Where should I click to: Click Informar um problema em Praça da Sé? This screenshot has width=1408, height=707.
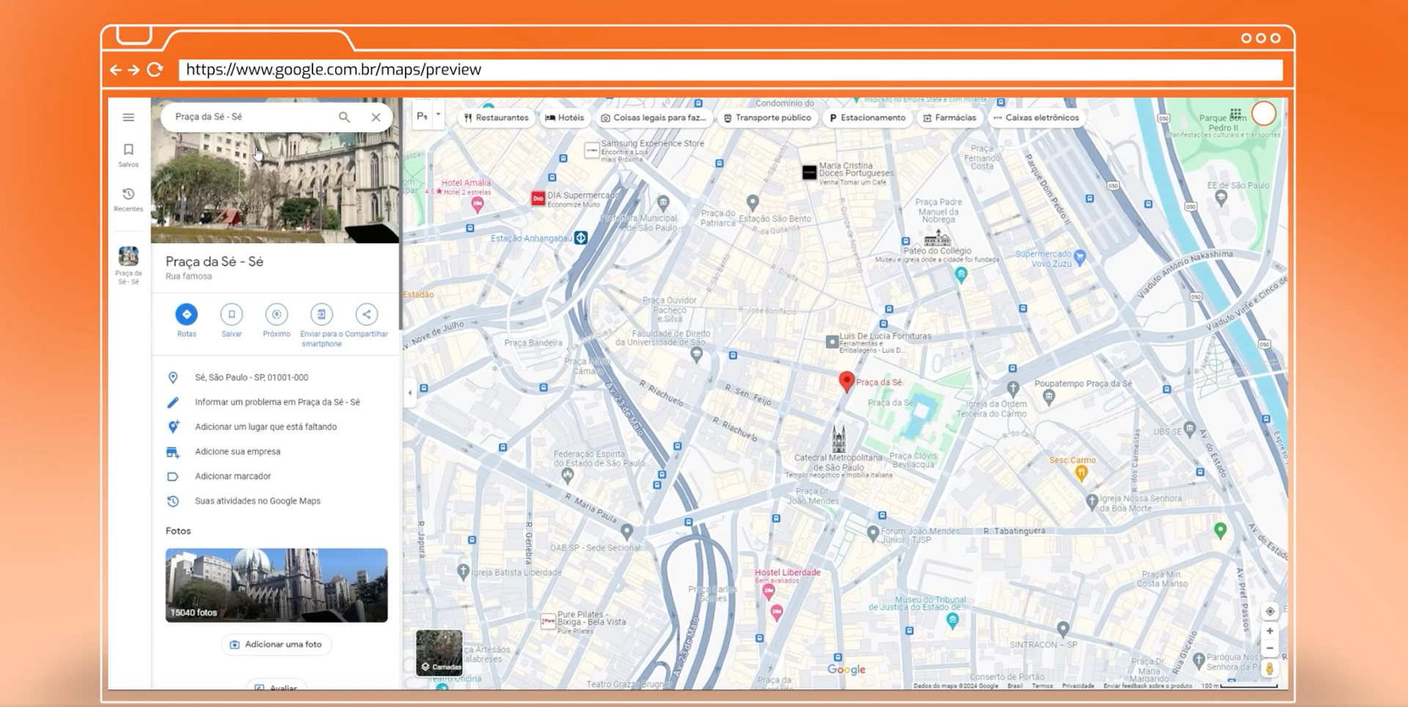277,403
